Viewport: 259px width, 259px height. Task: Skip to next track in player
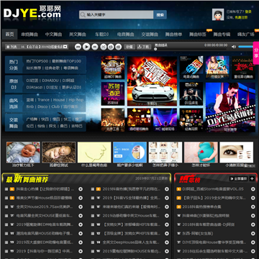pyautogui.click(x=95, y=47)
